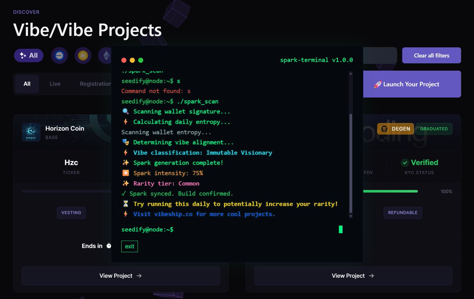This screenshot has width=474, height=299.
Task: Click the Ends in timer icon
Action: tap(109, 246)
